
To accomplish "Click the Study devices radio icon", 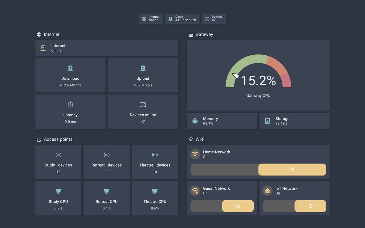I will pyautogui.click(x=58, y=155).
